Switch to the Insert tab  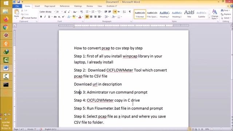[37, 6]
